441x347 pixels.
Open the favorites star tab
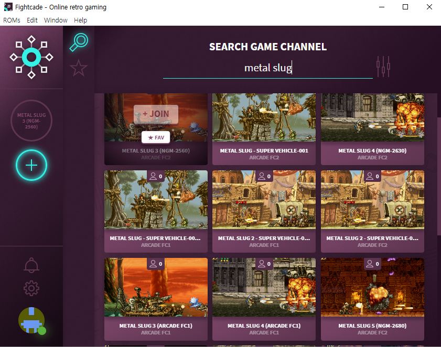(x=79, y=68)
